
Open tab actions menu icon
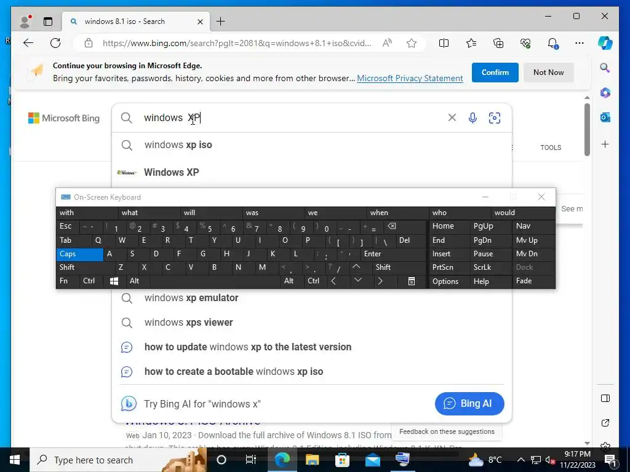tap(48, 22)
